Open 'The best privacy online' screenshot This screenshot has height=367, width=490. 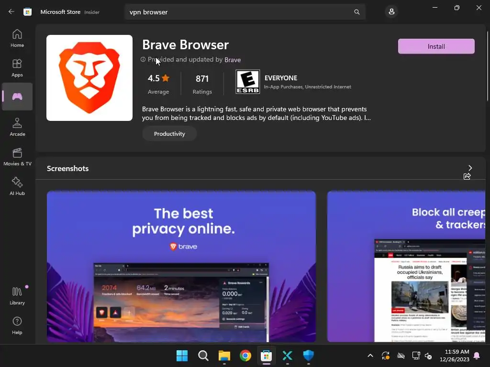(181, 267)
